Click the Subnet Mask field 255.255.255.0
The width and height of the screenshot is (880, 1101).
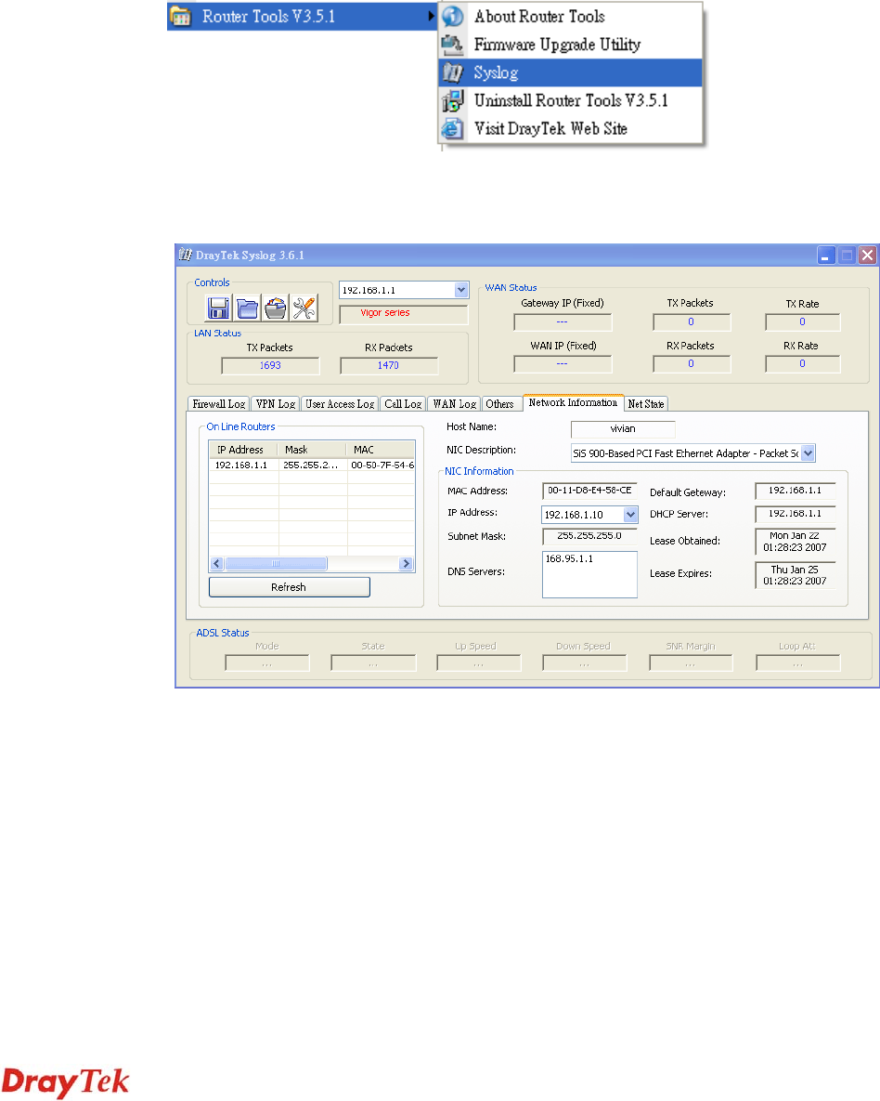point(589,536)
